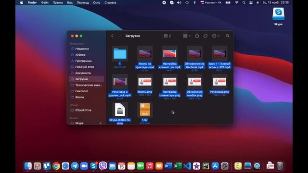Select the folder named 1
Screen dimensions: 308x173
tap(120, 54)
